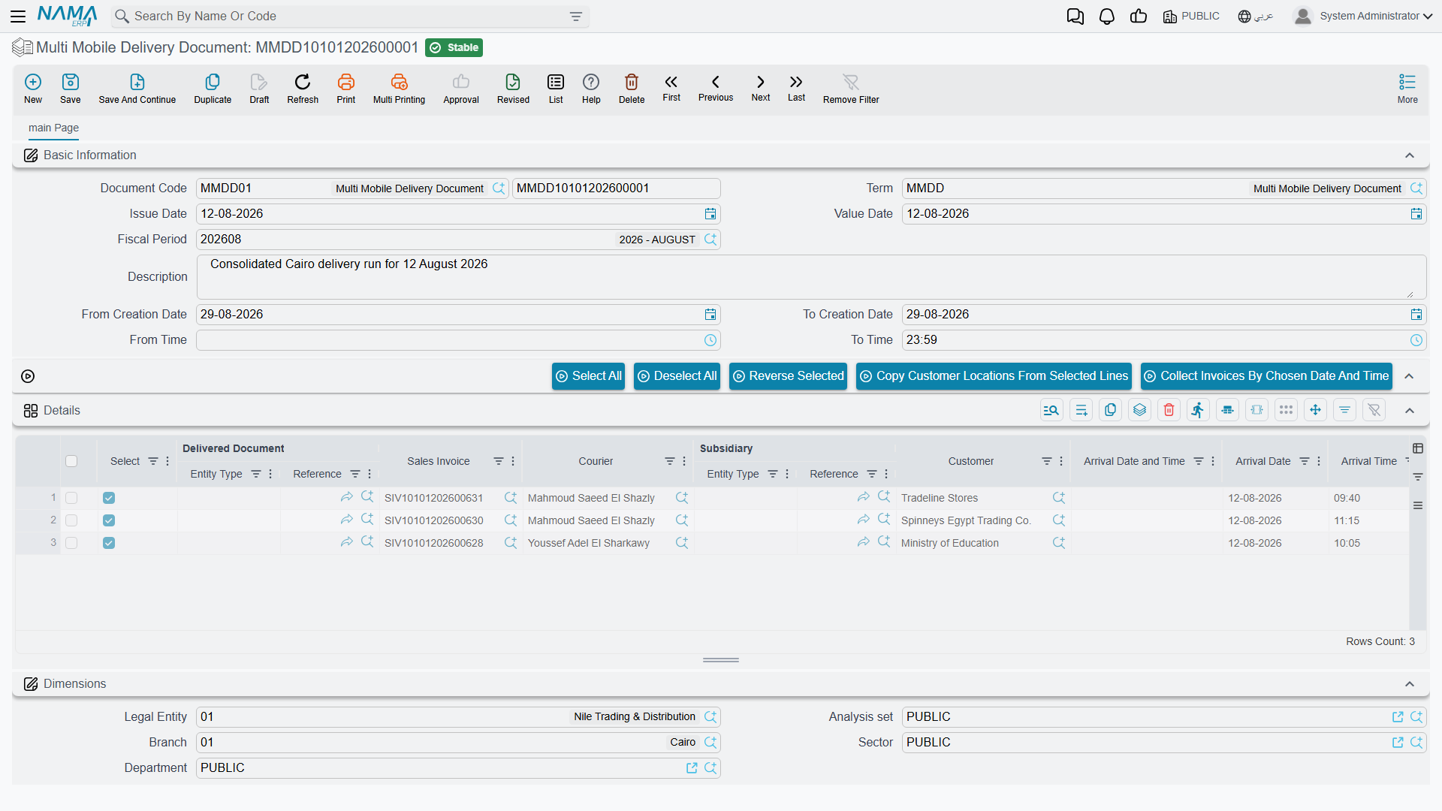Click the Select All button

pos(588,376)
